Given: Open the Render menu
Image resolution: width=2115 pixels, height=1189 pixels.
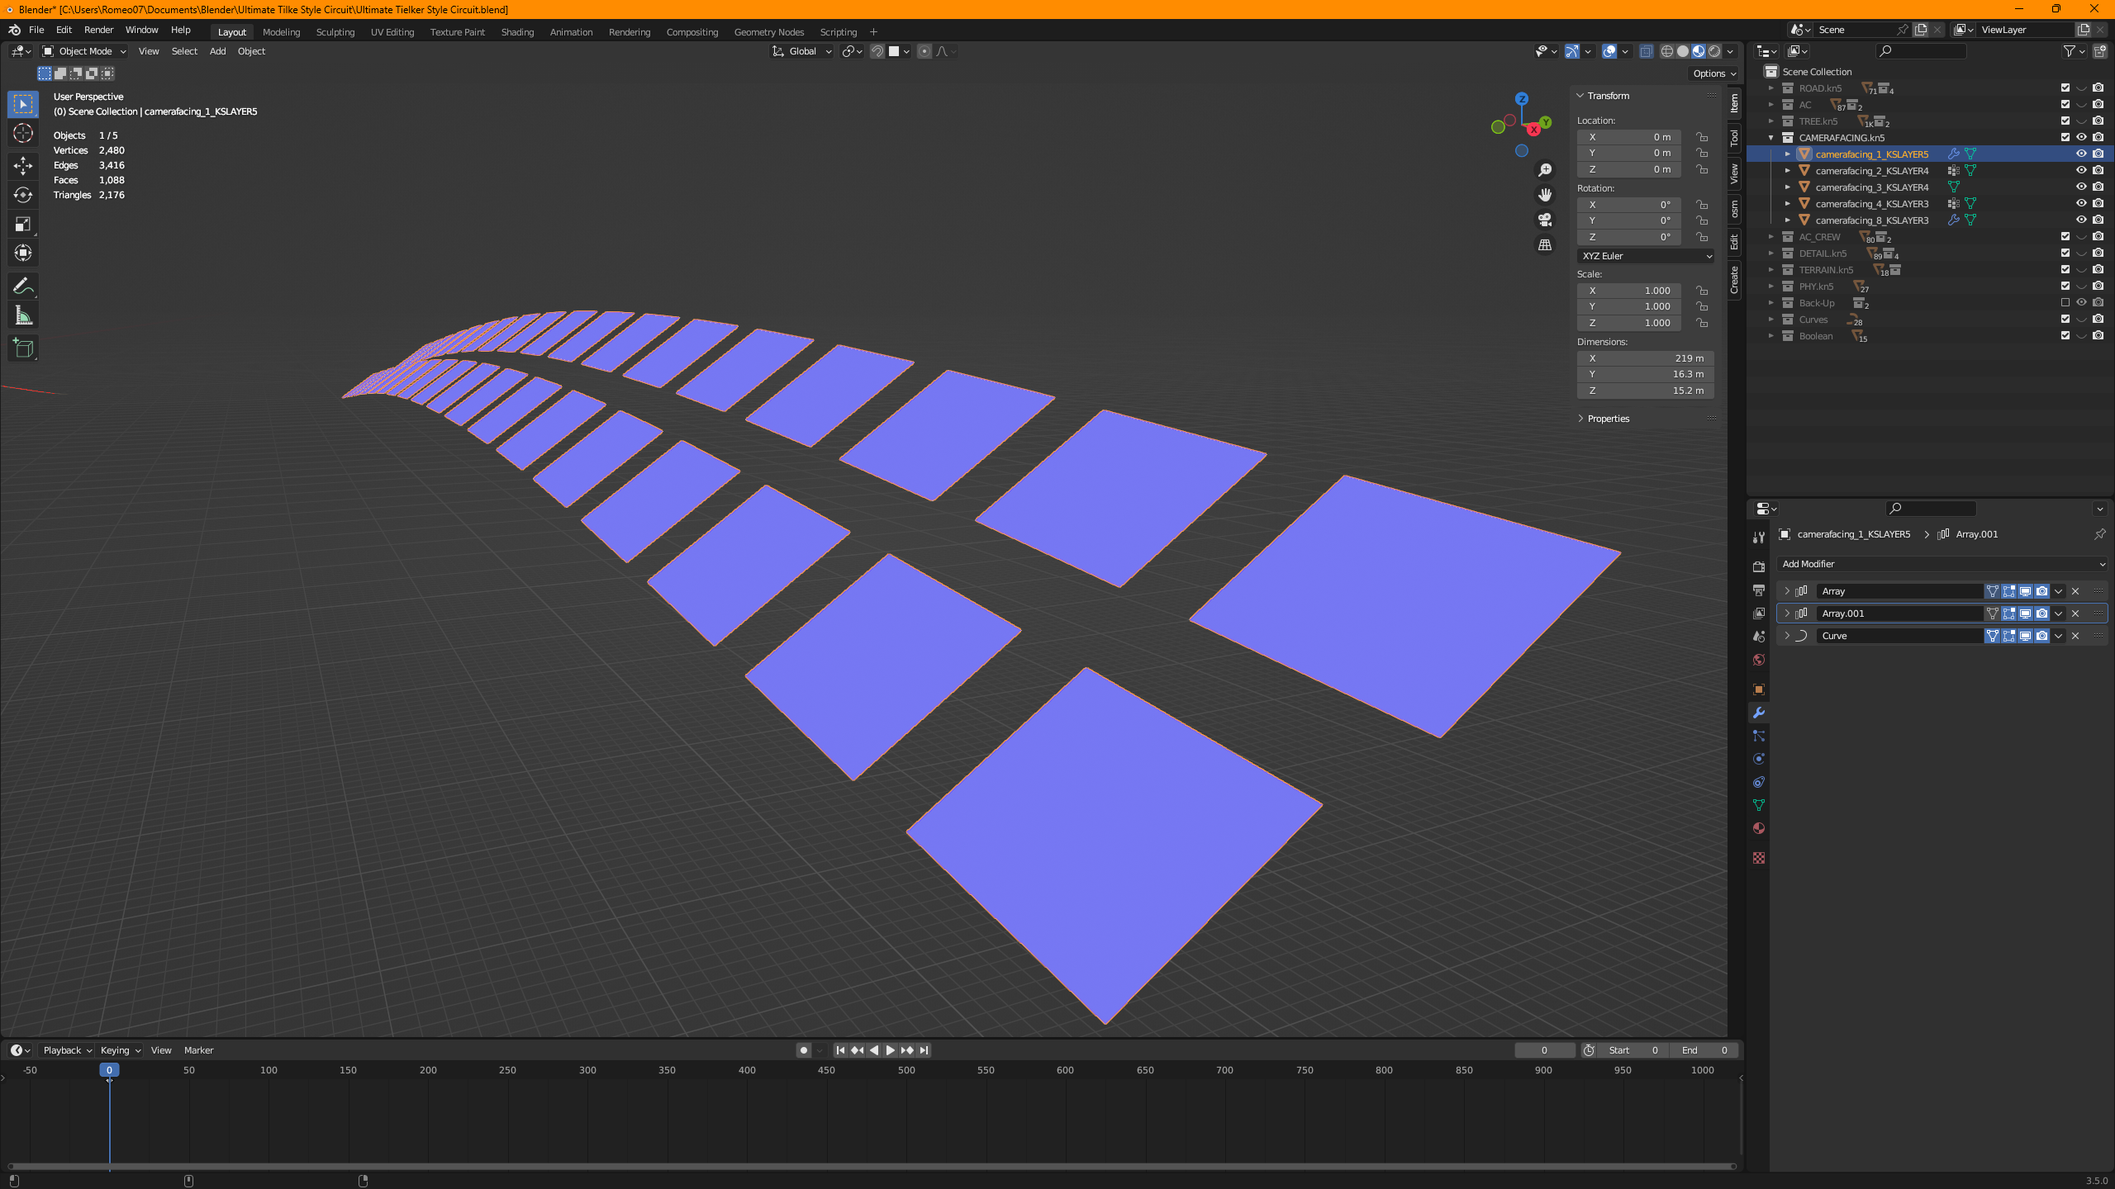Looking at the screenshot, I should [x=98, y=30].
